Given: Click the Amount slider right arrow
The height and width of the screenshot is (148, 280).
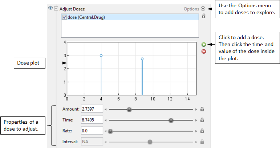Looking at the screenshot, I should [196, 109].
